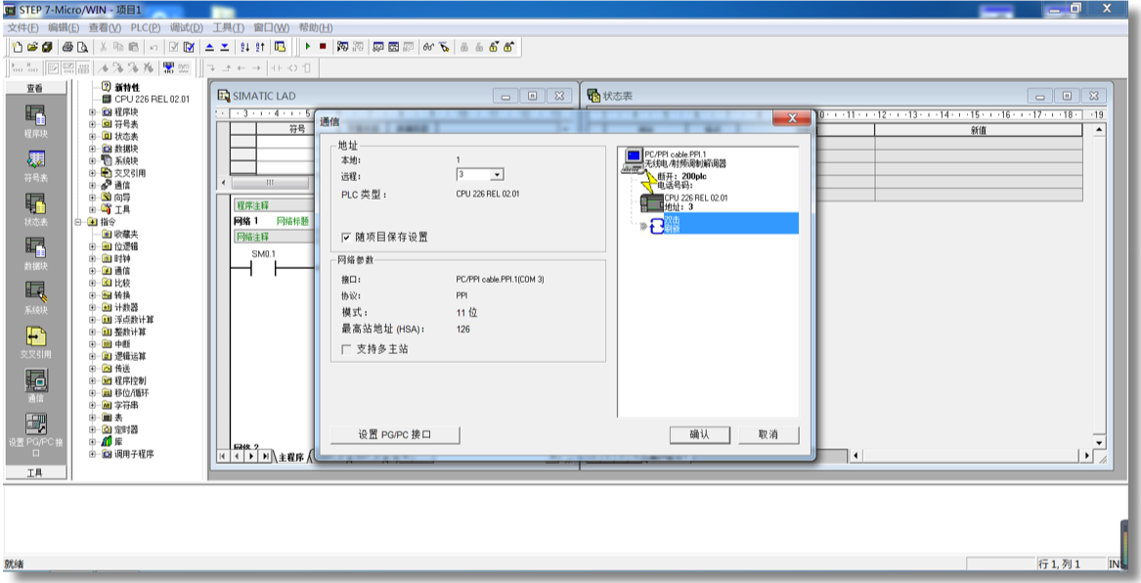Open 数据块 in the 查看 sidebar
The image size is (1141, 583).
tap(35, 254)
